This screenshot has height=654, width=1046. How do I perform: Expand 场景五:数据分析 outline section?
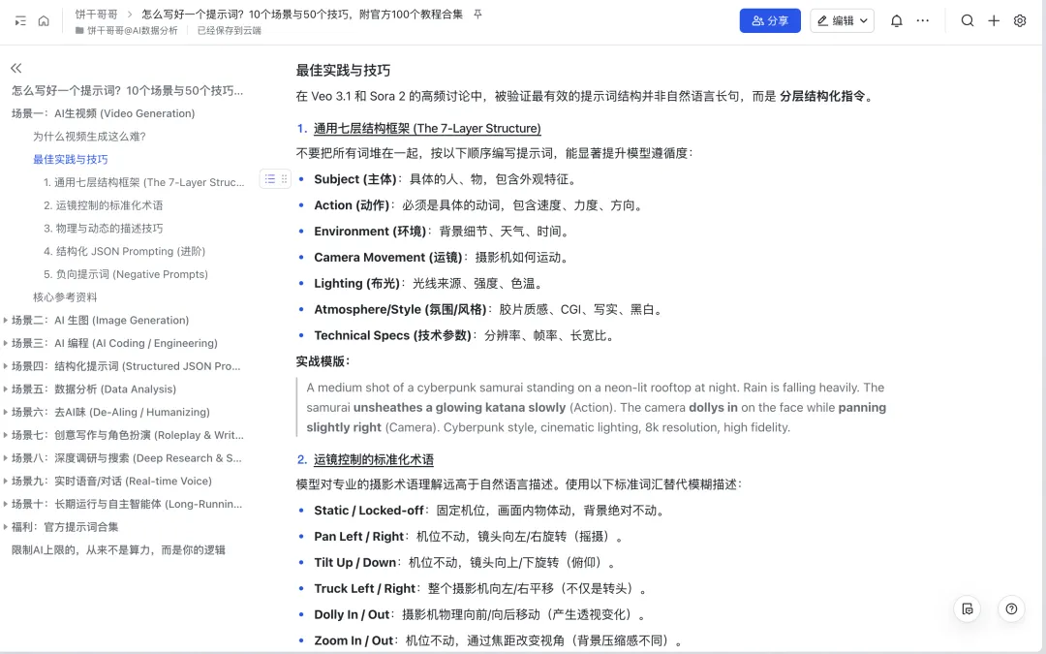[5, 389]
